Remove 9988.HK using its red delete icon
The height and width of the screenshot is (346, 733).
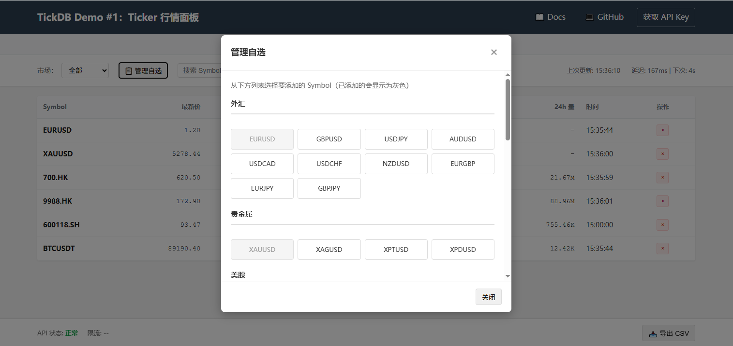[662, 201]
